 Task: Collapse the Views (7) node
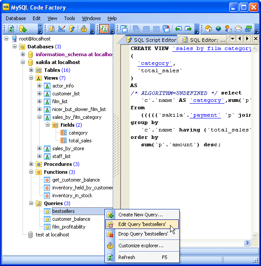pos(31,77)
